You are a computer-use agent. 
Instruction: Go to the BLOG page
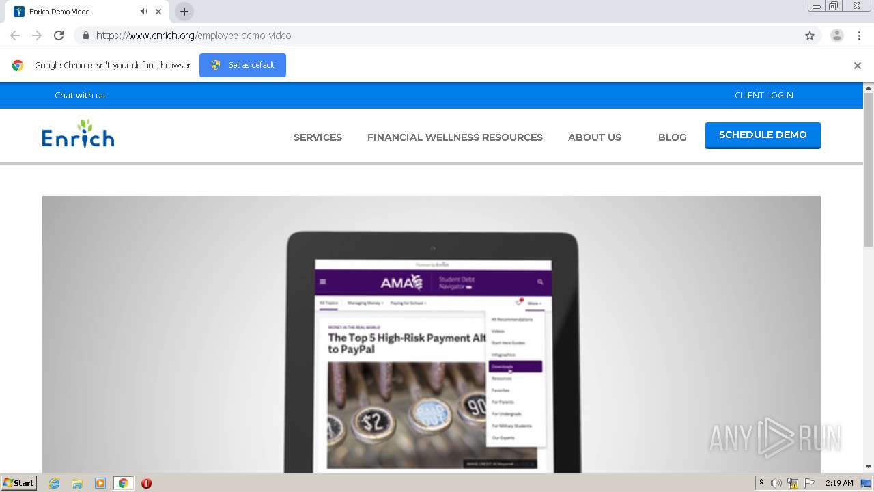click(673, 137)
